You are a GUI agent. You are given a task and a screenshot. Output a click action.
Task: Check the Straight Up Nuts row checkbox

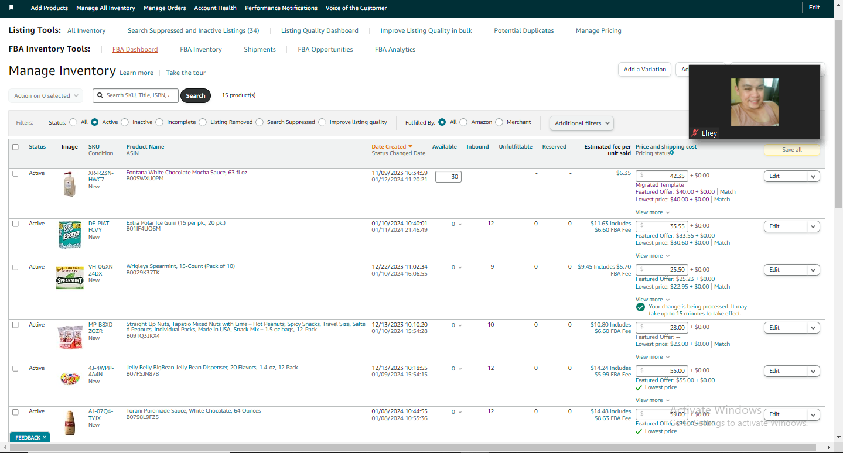(15, 325)
